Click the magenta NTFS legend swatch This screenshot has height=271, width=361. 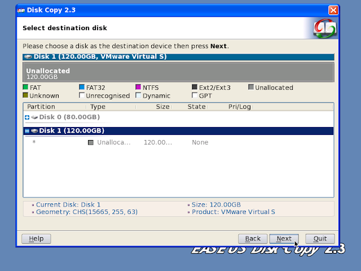[138, 87]
